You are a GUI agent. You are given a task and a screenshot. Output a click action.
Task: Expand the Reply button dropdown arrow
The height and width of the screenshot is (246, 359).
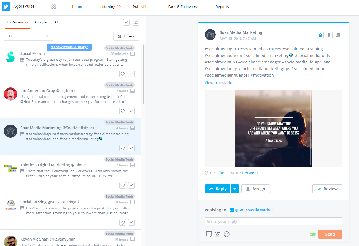point(235,189)
